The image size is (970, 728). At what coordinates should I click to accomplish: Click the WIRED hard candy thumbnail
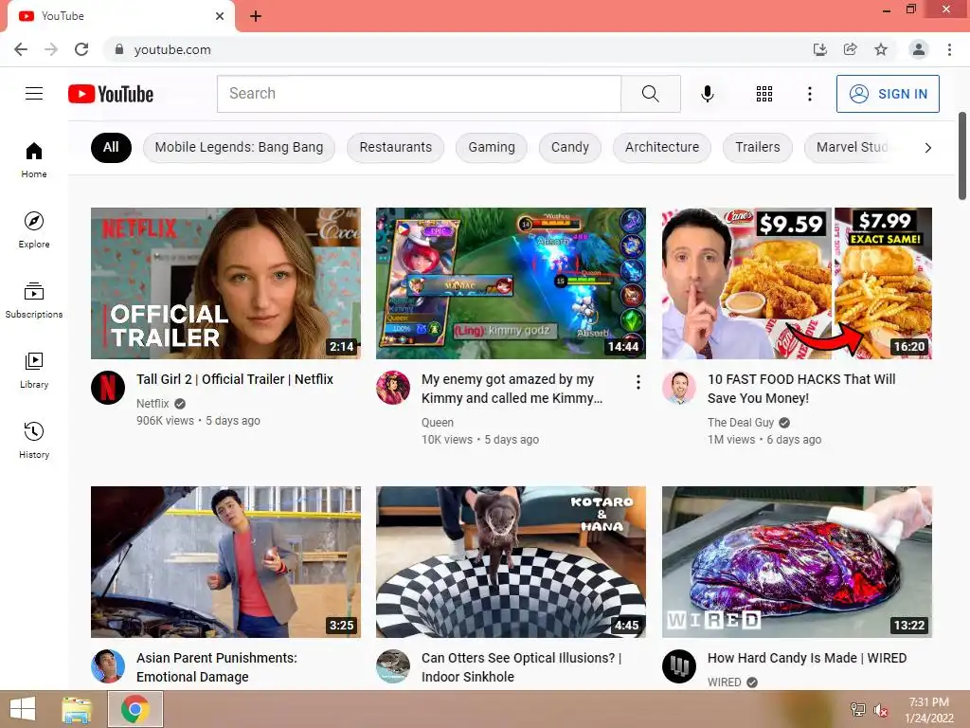(797, 562)
